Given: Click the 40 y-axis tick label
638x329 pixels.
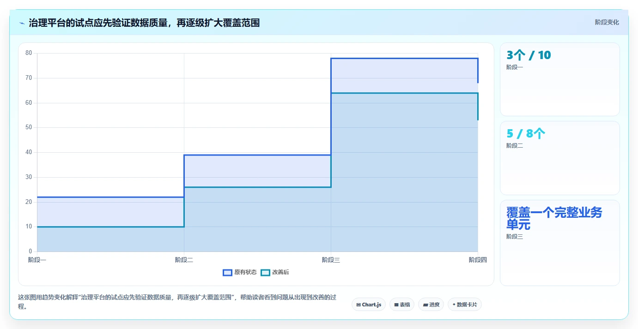Looking at the screenshot, I should click(29, 152).
